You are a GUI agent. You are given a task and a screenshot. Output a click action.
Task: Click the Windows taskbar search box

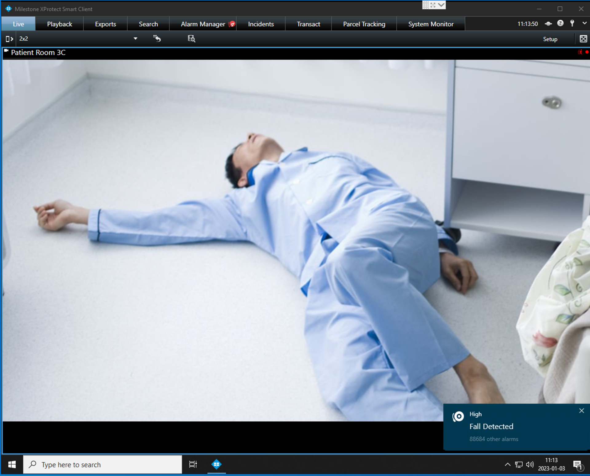coord(103,464)
